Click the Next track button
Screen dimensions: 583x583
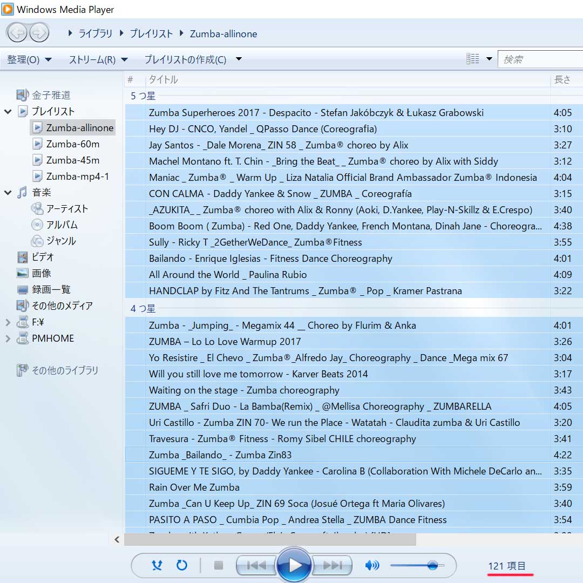click(332, 566)
